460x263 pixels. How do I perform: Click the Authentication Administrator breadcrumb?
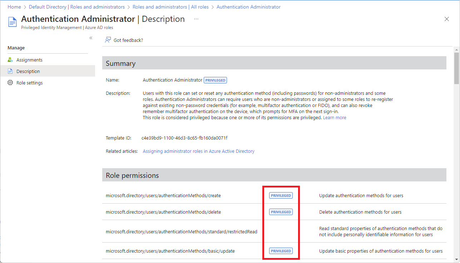point(248,7)
